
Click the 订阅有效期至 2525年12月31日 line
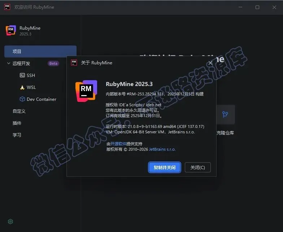[x=134, y=116]
